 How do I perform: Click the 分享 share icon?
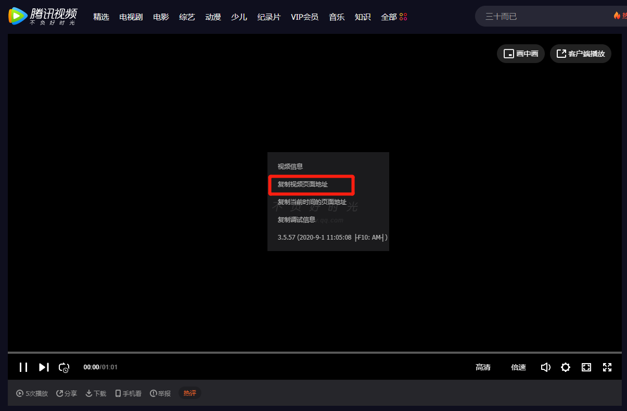pos(67,393)
